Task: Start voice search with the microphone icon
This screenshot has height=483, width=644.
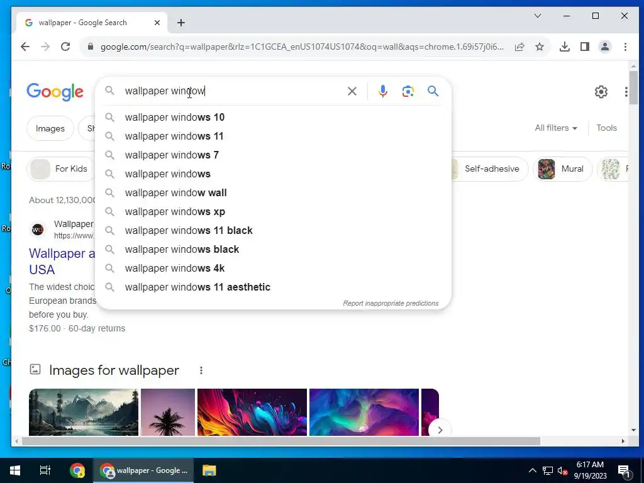Action: tap(383, 91)
